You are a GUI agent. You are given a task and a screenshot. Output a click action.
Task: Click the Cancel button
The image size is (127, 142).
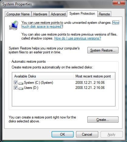pos(87,134)
